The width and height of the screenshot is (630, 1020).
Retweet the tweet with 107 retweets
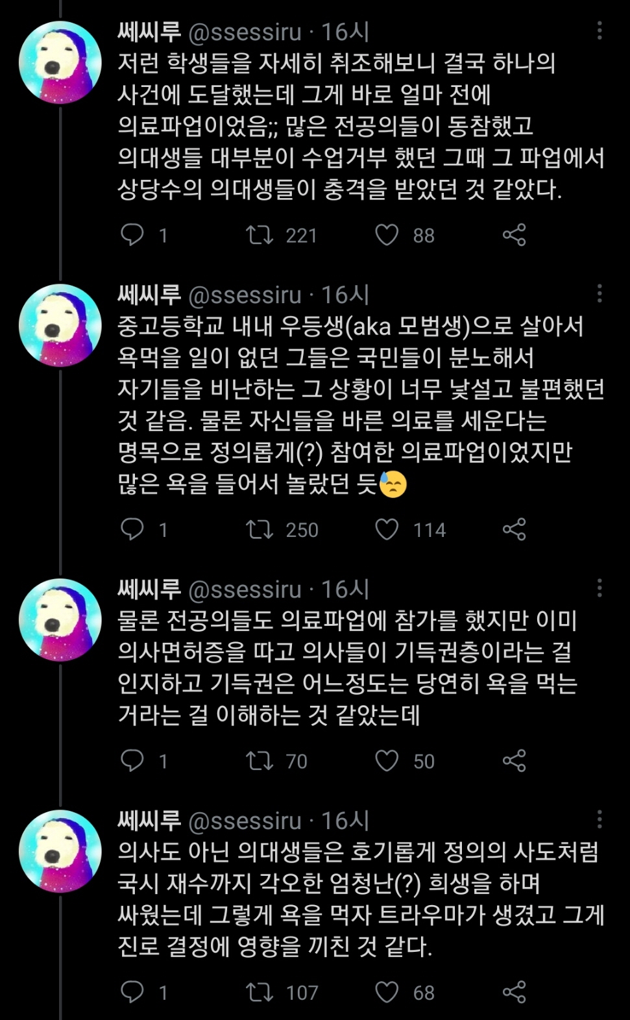click(260, 992)
